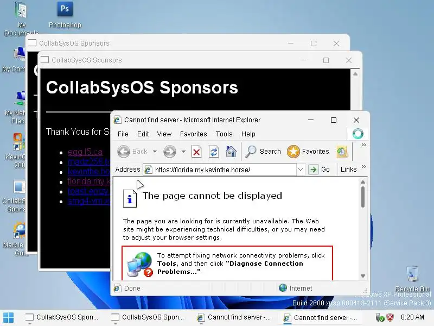Click the red X Stop button in toolbar
434x326 pixels.
196,152
